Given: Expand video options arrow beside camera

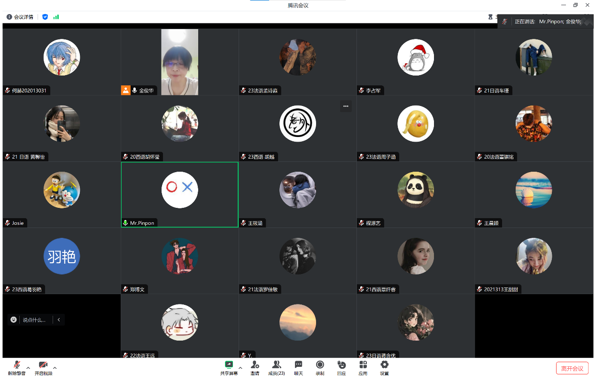Looking at the screenshot, I should [x=55, y=368].
